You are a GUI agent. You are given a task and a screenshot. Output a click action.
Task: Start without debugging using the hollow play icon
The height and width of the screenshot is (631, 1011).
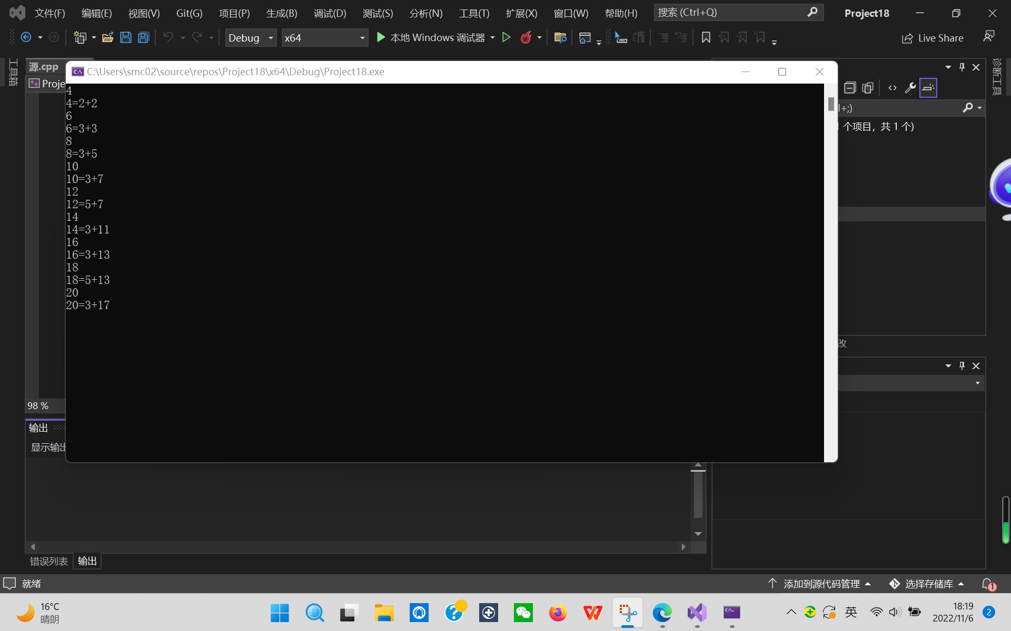(506, 37)
